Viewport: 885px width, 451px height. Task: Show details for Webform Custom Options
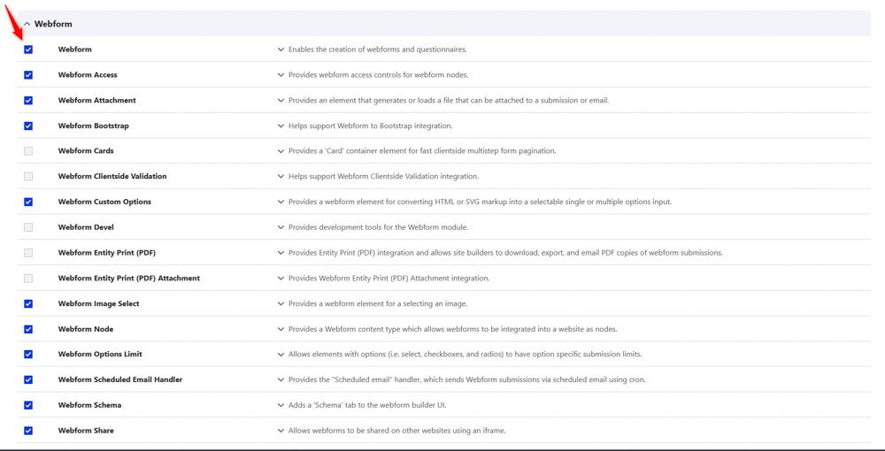point(281,202)
